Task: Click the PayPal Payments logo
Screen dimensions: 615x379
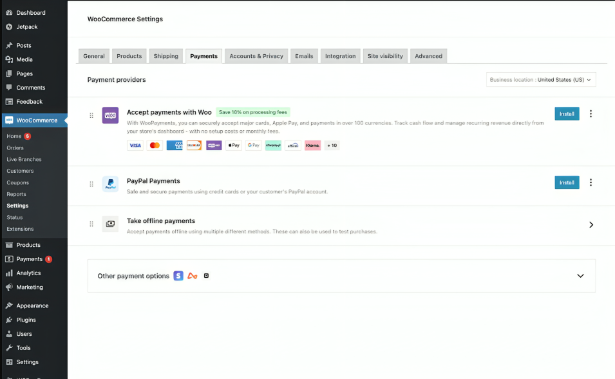Action: coord(110,184)
